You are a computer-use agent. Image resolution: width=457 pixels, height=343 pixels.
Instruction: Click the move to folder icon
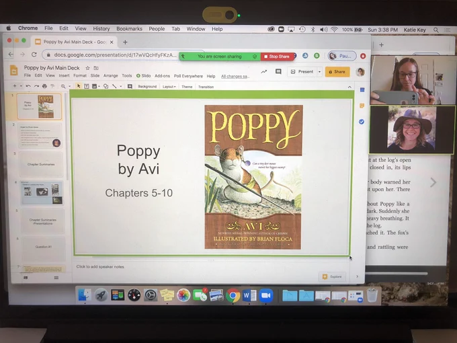click(96, 68)
